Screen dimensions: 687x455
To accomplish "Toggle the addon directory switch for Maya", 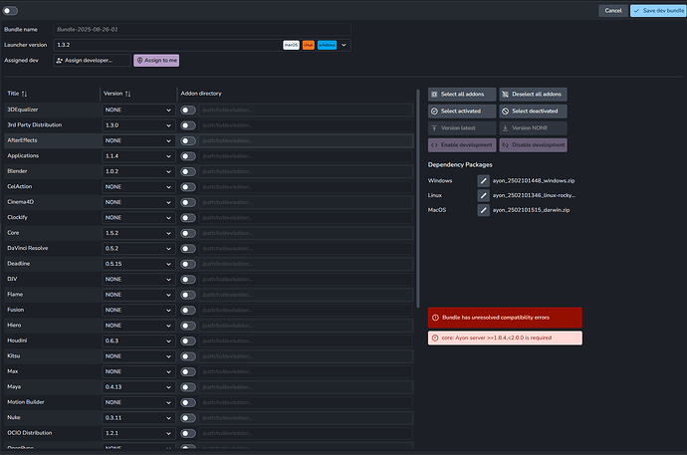I will [187, 386].
